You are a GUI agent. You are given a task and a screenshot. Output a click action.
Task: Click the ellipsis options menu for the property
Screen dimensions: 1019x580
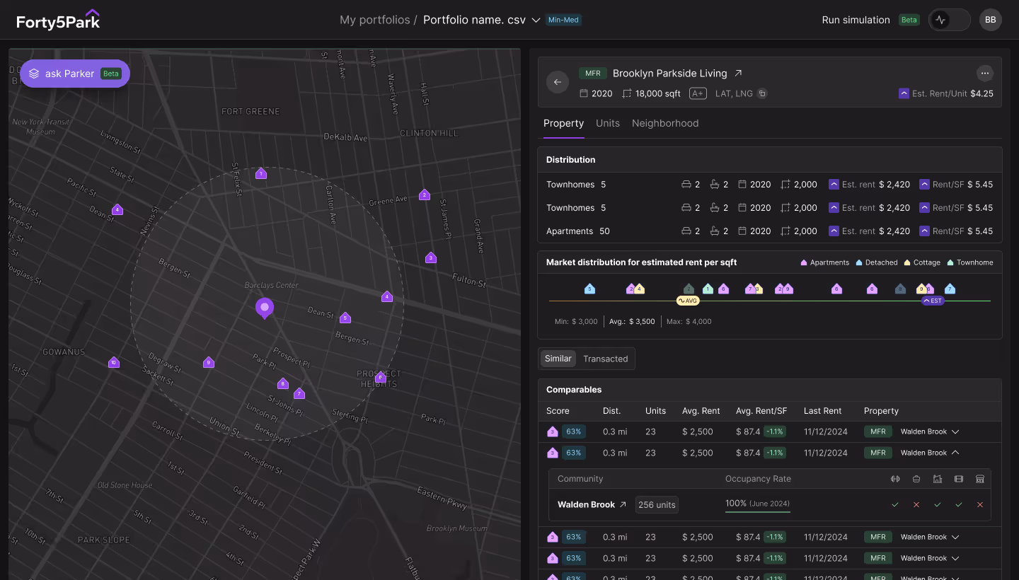[985, 73]
